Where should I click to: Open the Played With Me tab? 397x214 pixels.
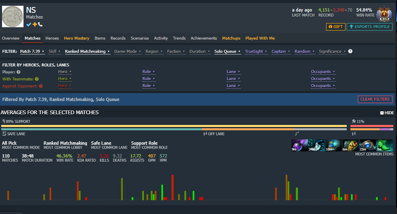[x=260, y=38]
